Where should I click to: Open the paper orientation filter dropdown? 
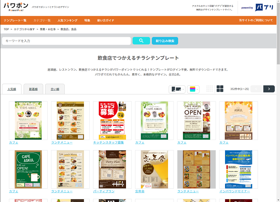(x=177, y=89)
